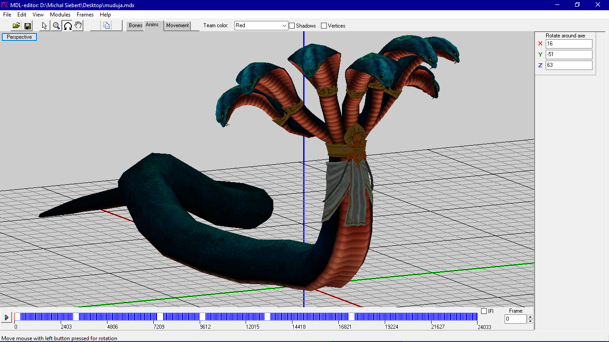Click the Y rotation input field

tap(569, 54)
